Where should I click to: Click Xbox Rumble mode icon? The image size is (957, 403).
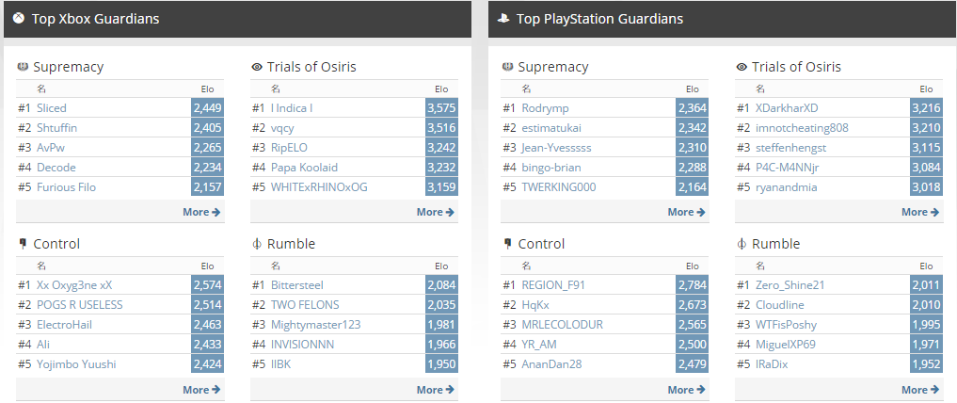tap(257, 244)
